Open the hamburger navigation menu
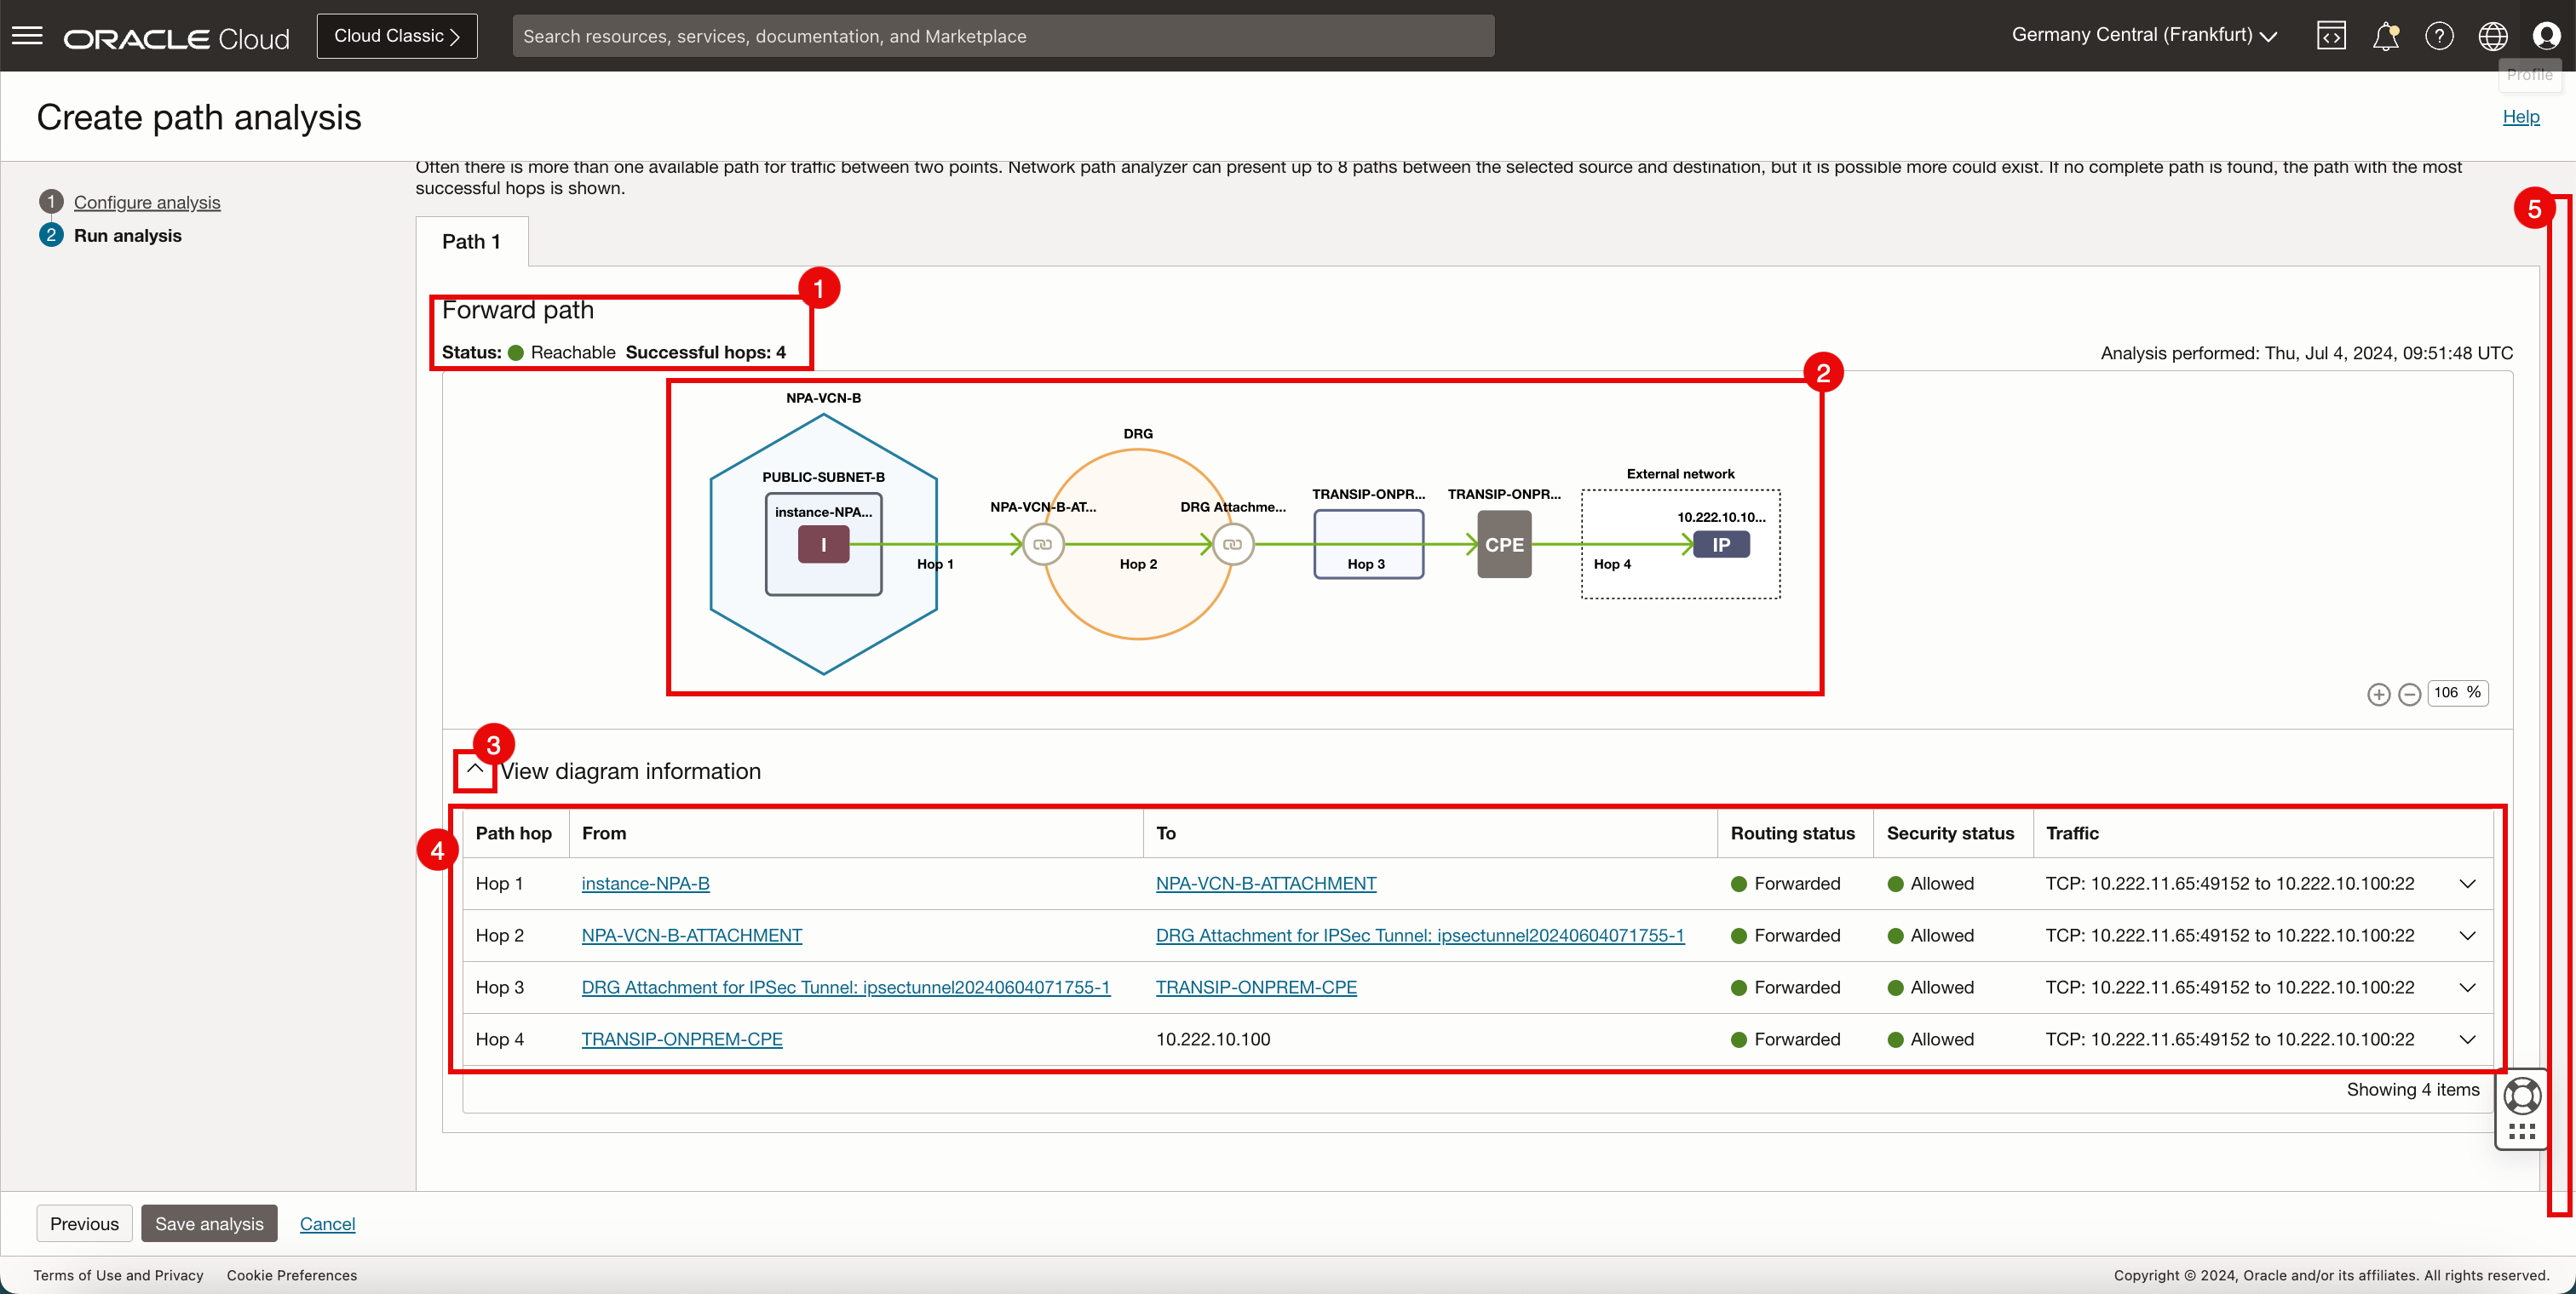Viewport: 2576px width, 1294px height. pos(27,36)
